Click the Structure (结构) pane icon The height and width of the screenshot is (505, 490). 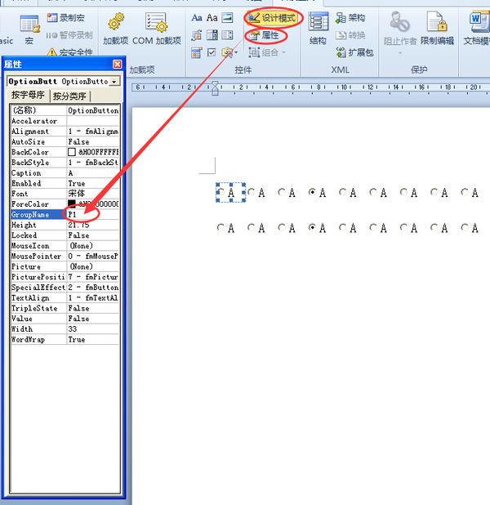click(318, 22)
